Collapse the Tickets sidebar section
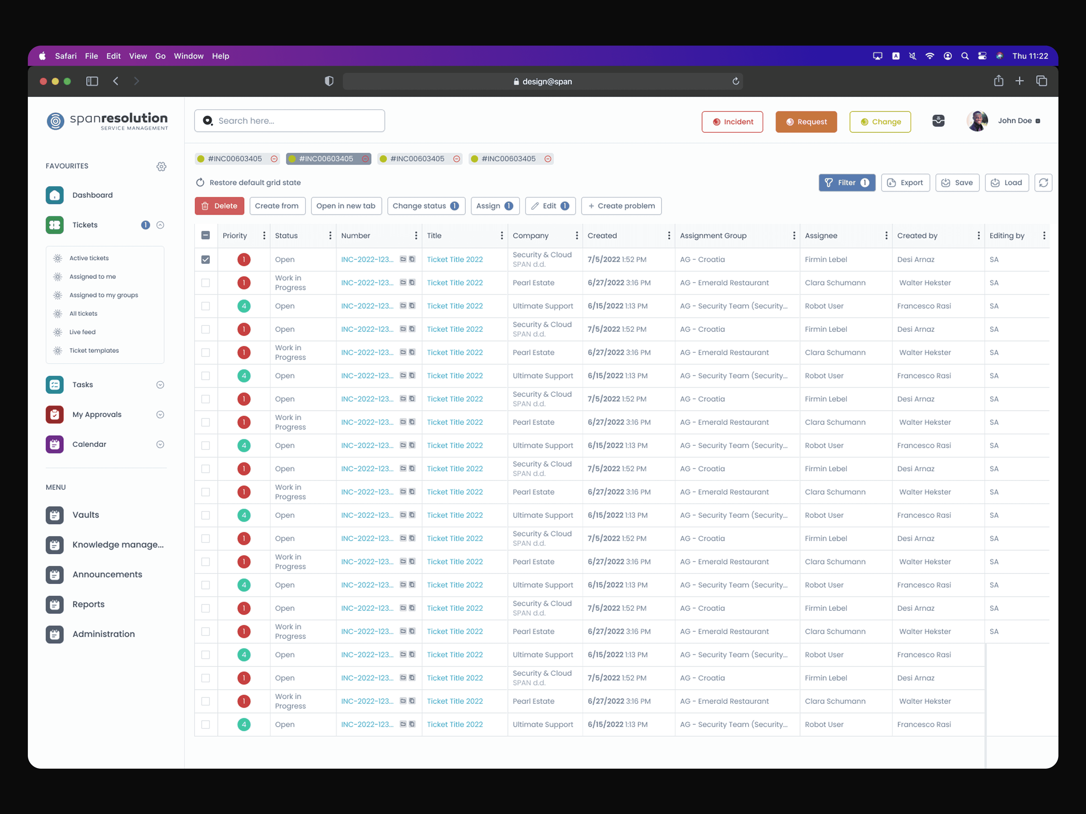1086x814 pixels. (160, 225)
